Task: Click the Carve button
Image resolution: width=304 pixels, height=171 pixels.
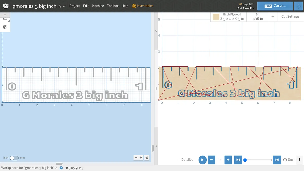Action: pos(275,6)
